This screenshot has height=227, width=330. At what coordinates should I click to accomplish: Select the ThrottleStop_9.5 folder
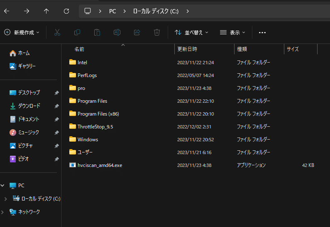pyautogui.click(x=95, y=127)
